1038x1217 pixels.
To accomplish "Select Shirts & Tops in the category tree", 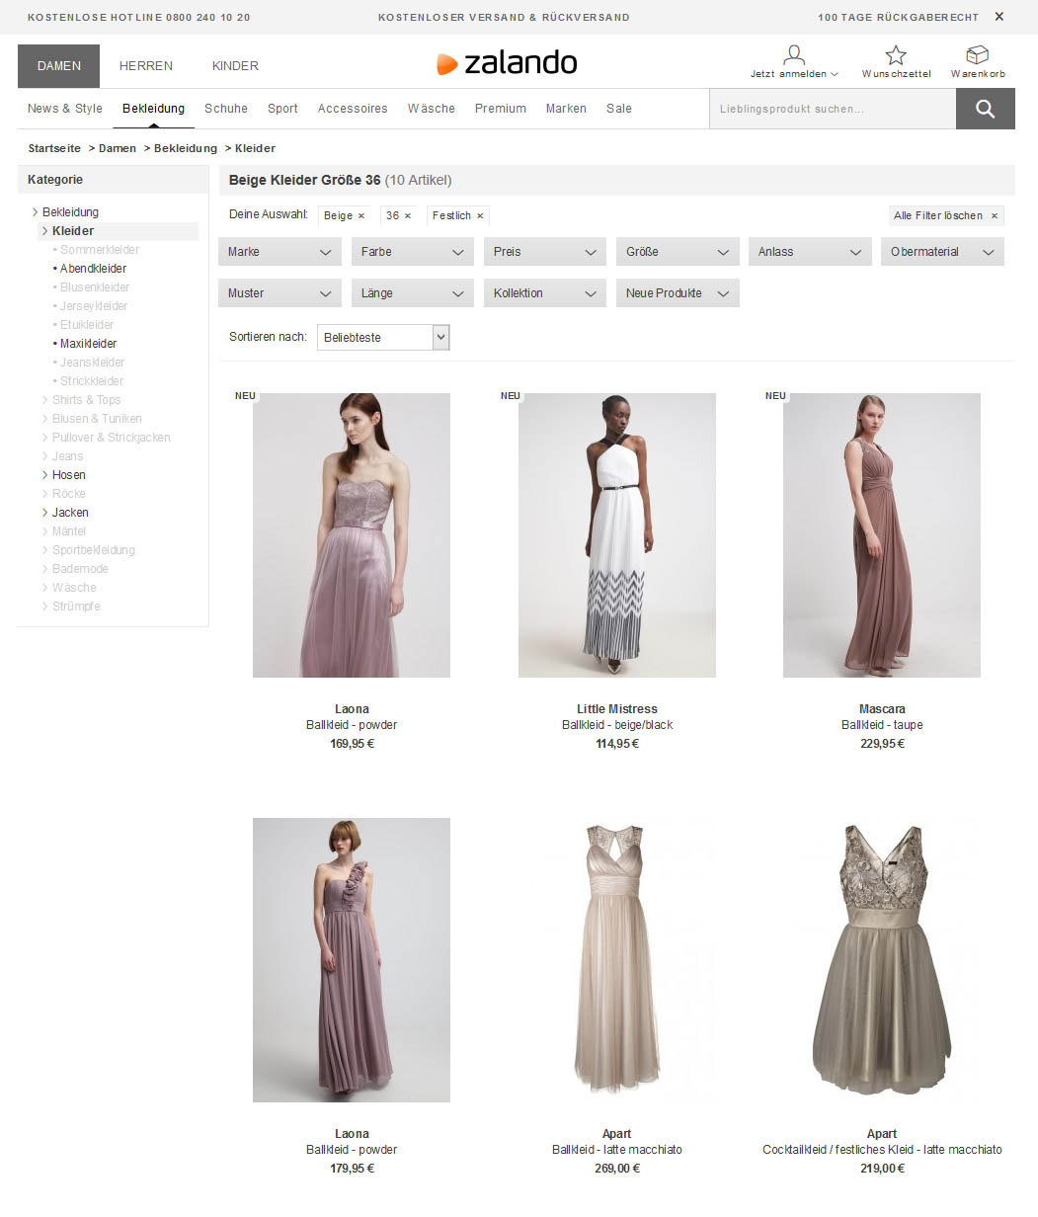I will (x=87, y=400).
